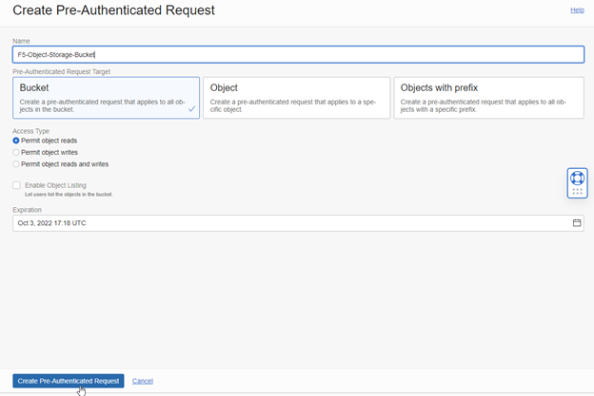Click the Permit object writes label
The width and height of the screenshot is (594, 396).
(49, 152)
